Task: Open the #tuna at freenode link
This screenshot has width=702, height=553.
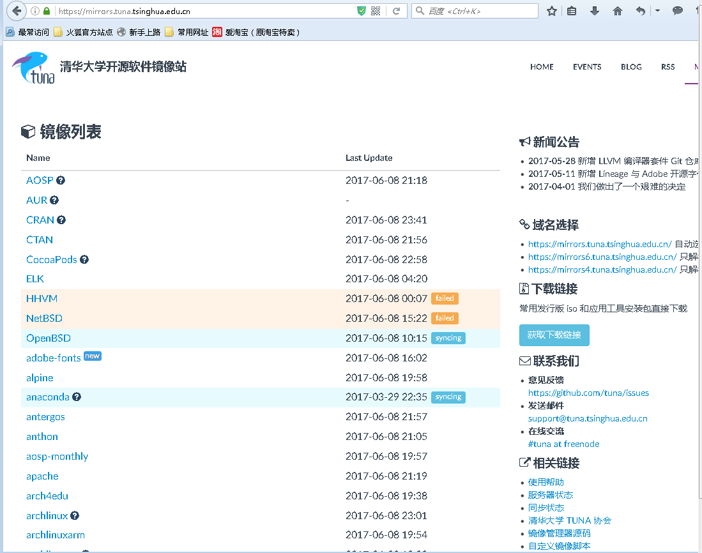Action: click(x=563, y=444)
